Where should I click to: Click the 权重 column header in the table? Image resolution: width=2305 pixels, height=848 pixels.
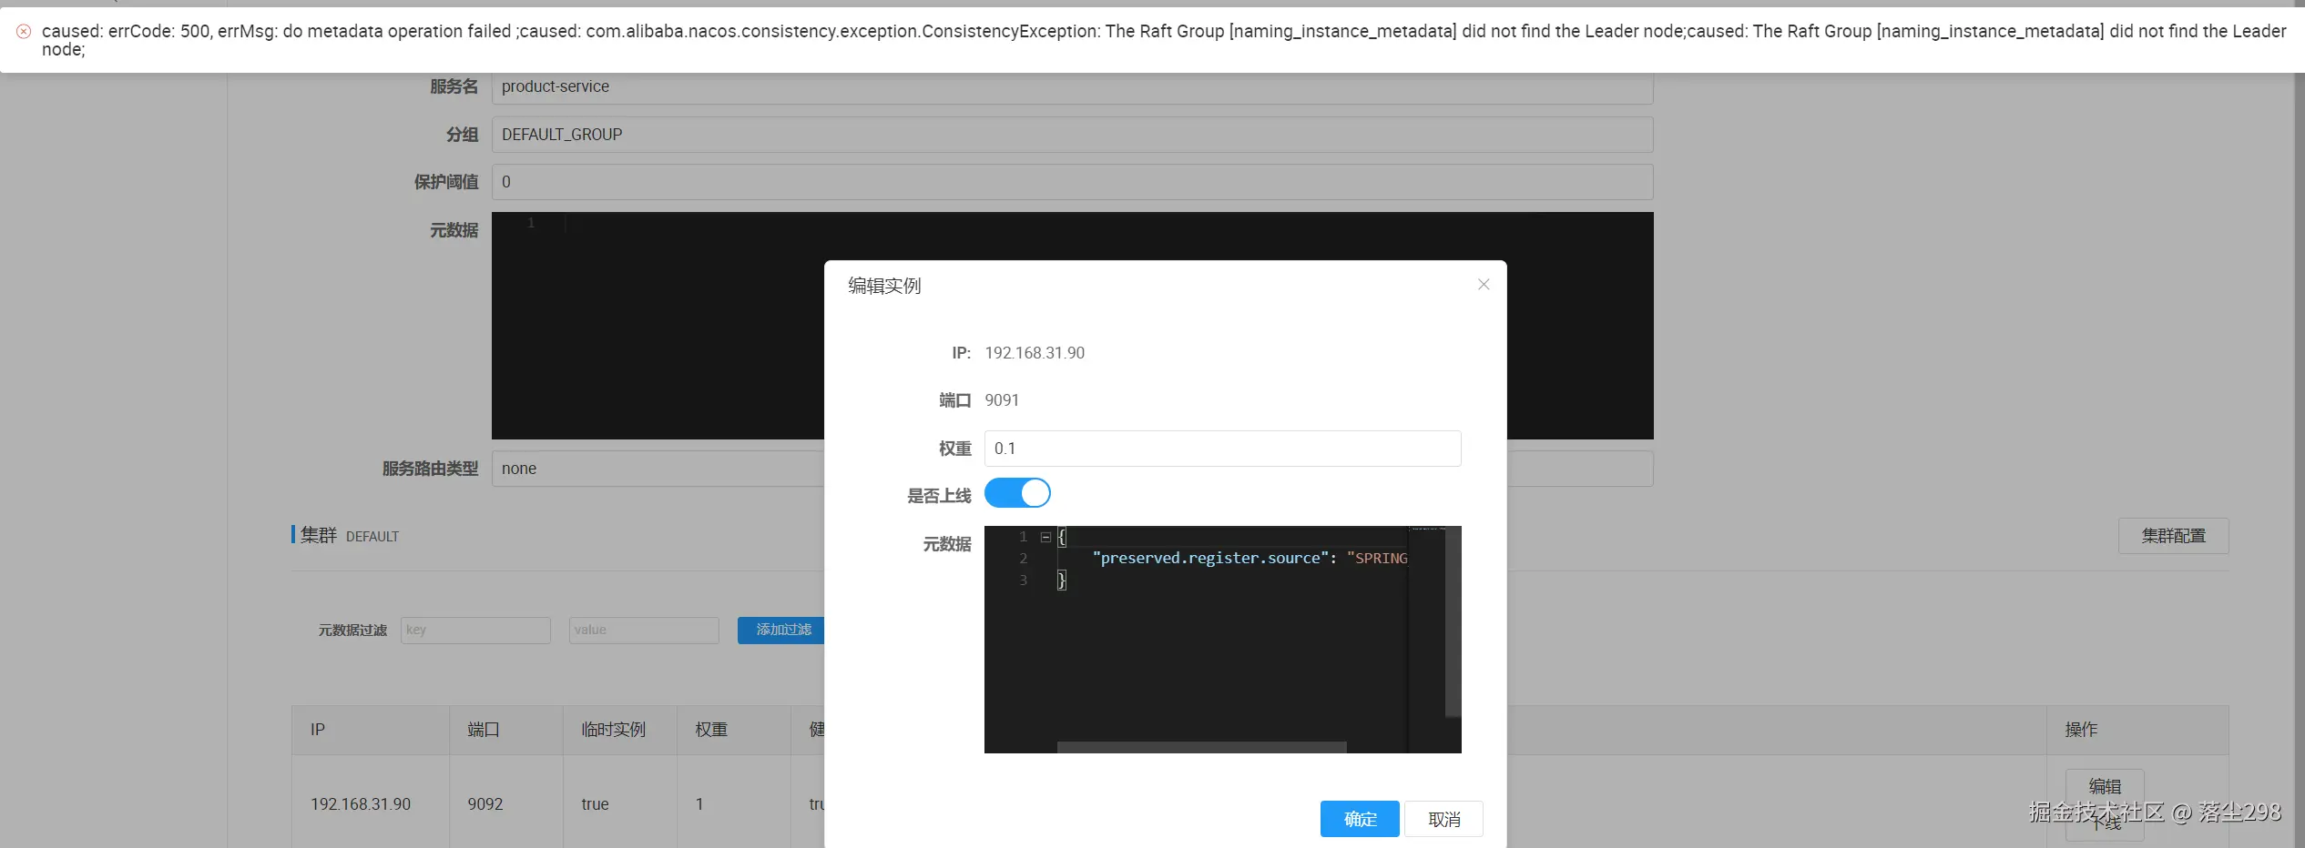(711, 730)
